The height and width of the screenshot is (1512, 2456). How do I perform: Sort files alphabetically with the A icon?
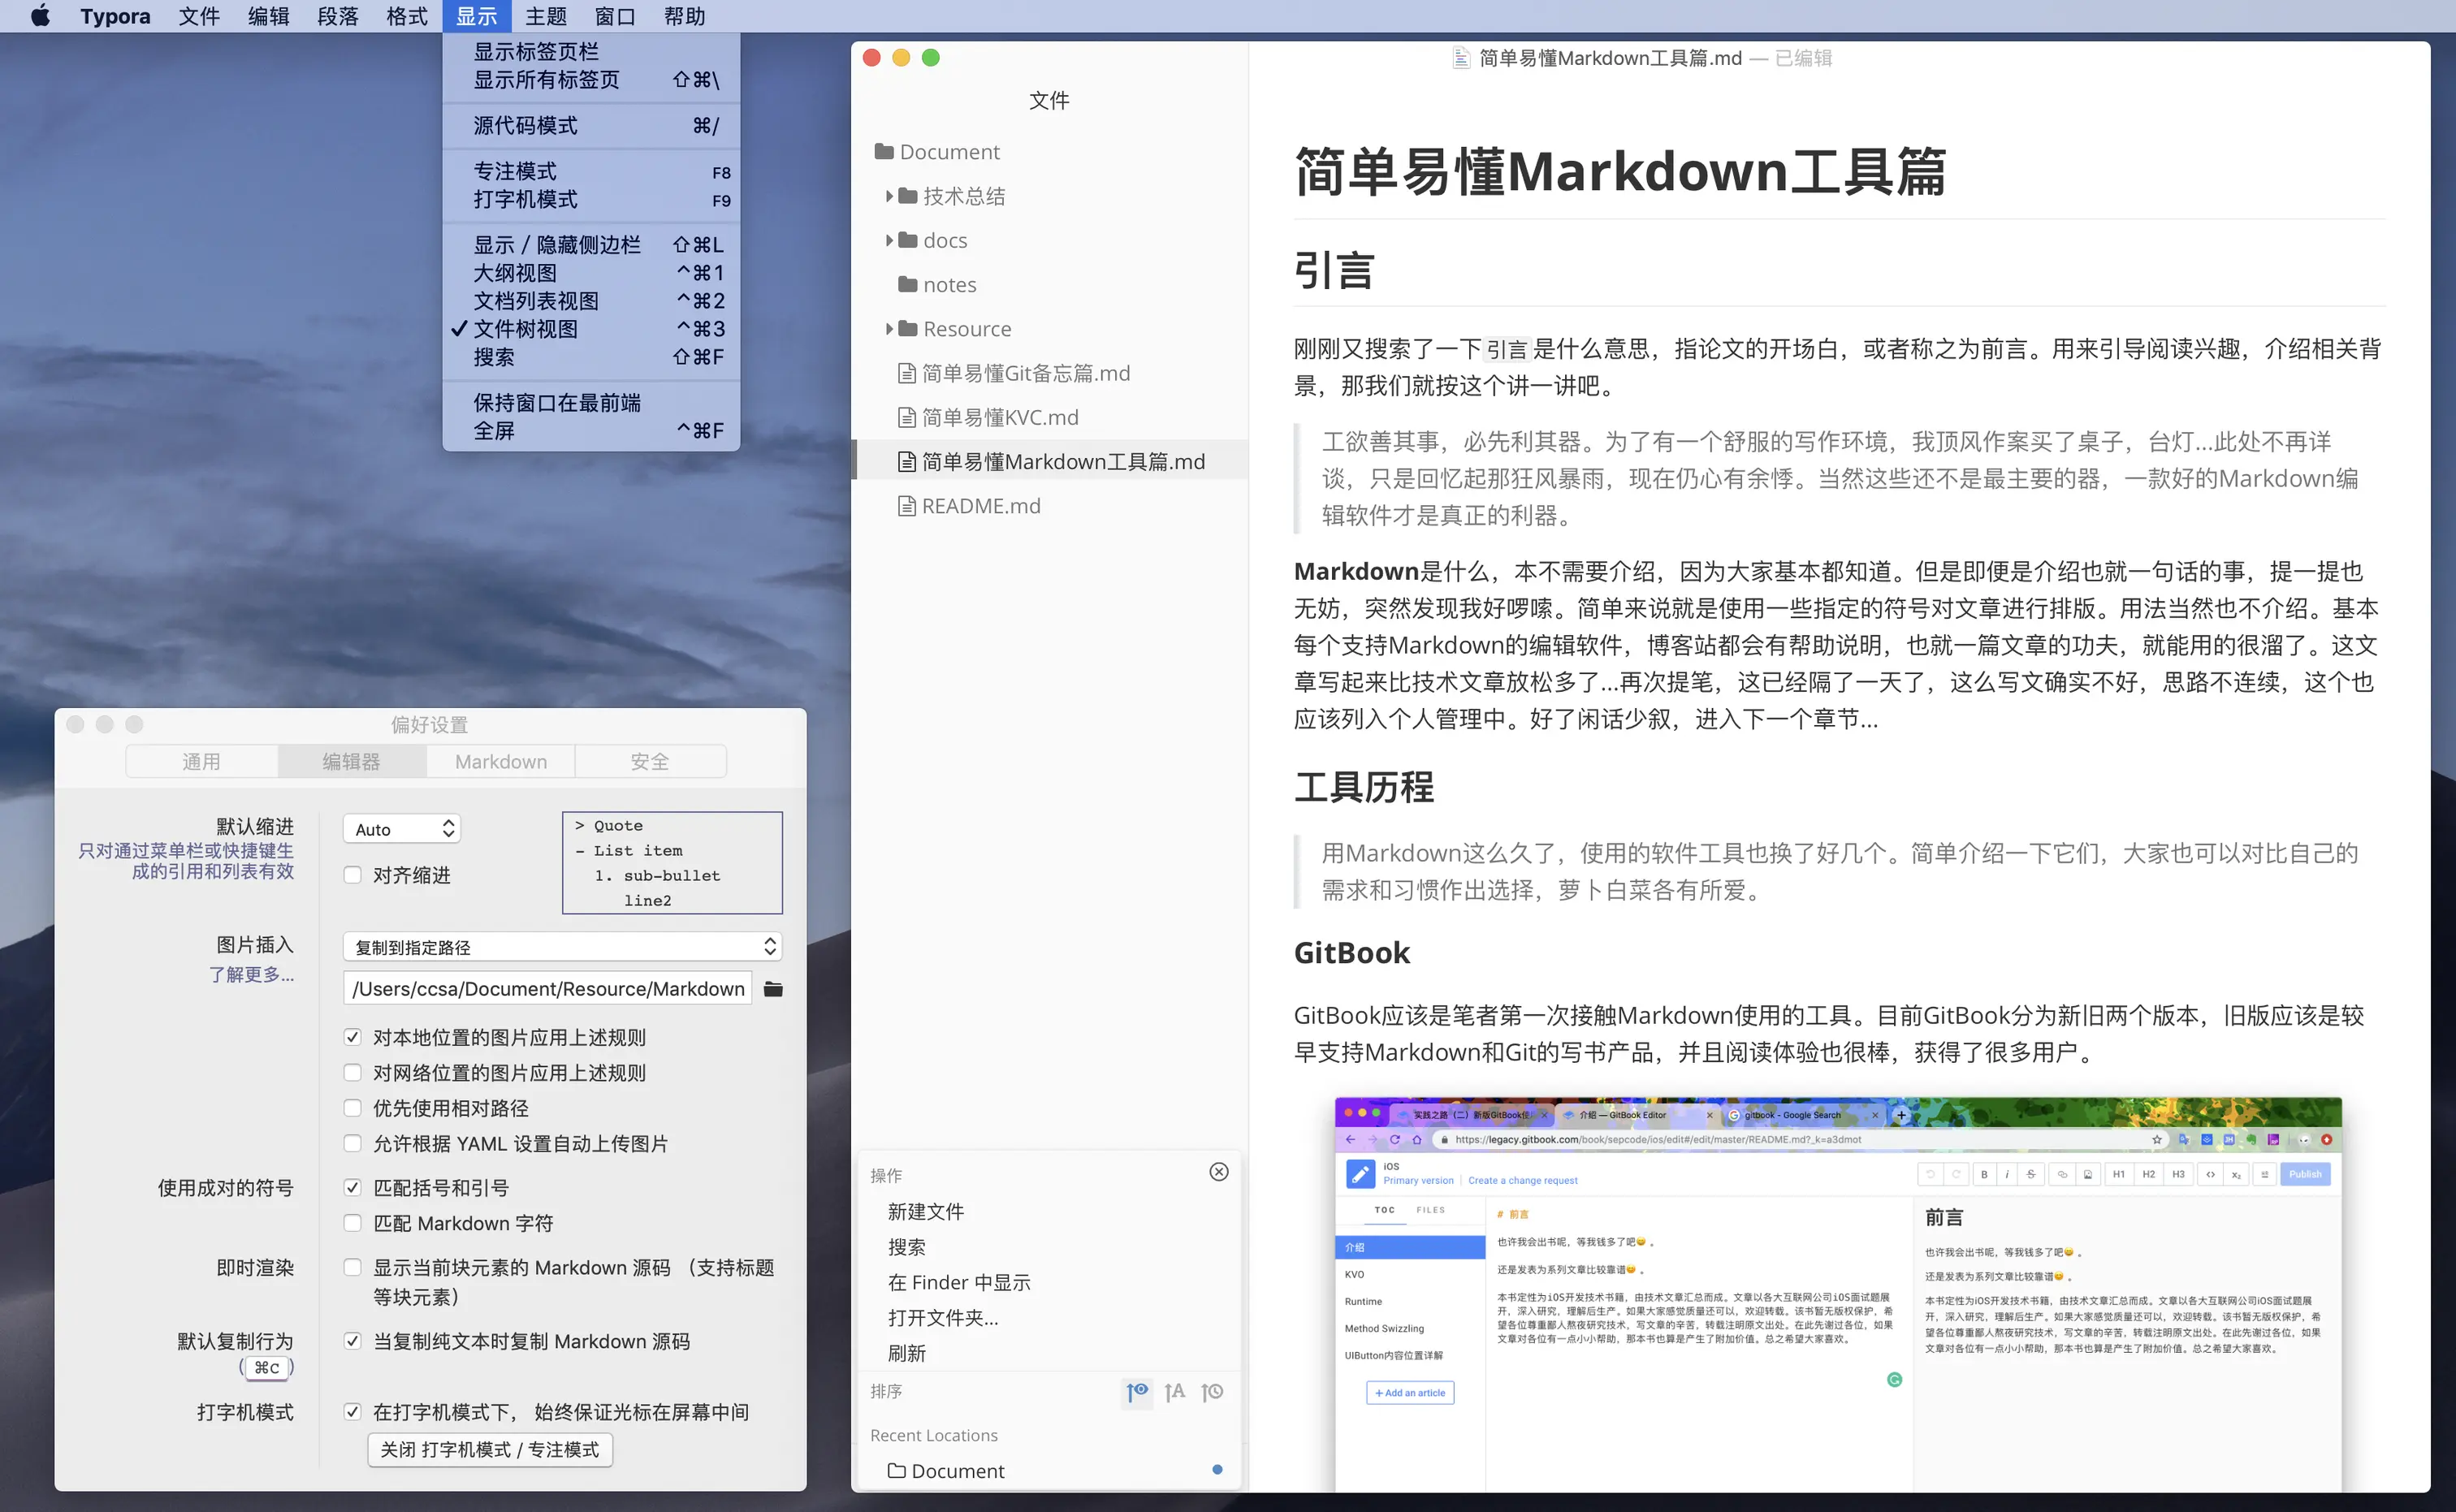point(1175,1391)
